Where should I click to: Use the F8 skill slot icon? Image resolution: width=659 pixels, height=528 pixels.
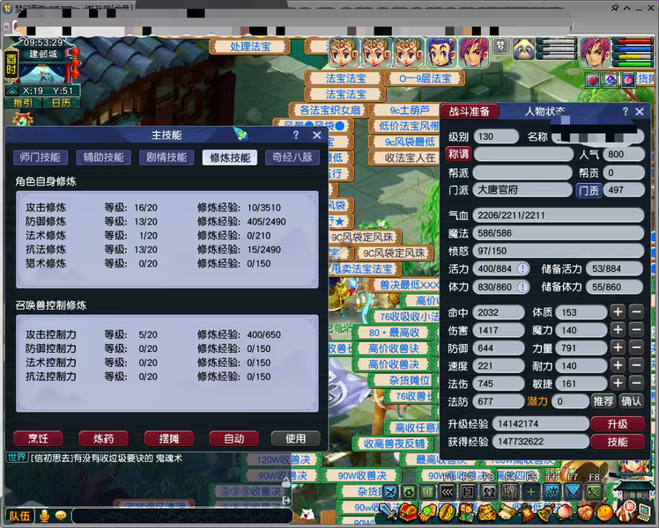594,492
